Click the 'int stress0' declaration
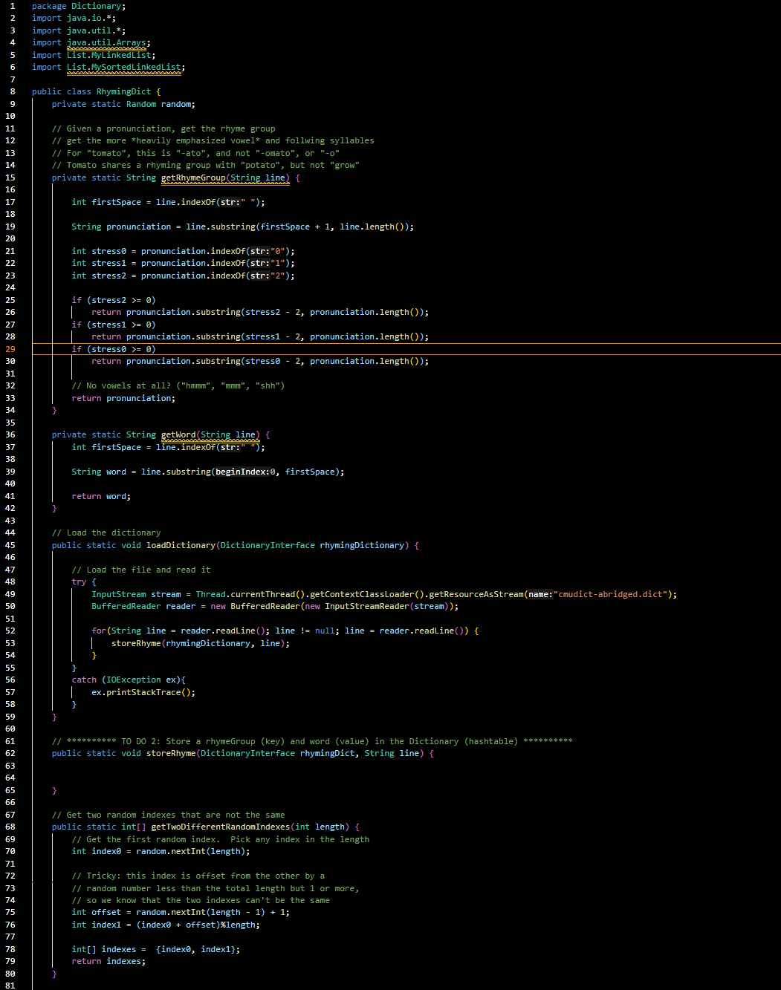 (x=99, y=251)
